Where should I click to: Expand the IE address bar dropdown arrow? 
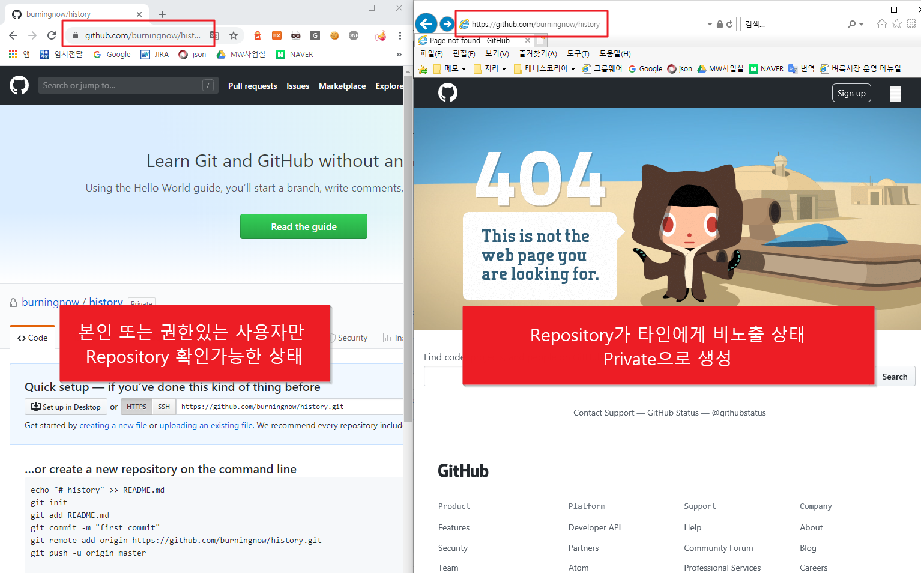pos(710,24)
